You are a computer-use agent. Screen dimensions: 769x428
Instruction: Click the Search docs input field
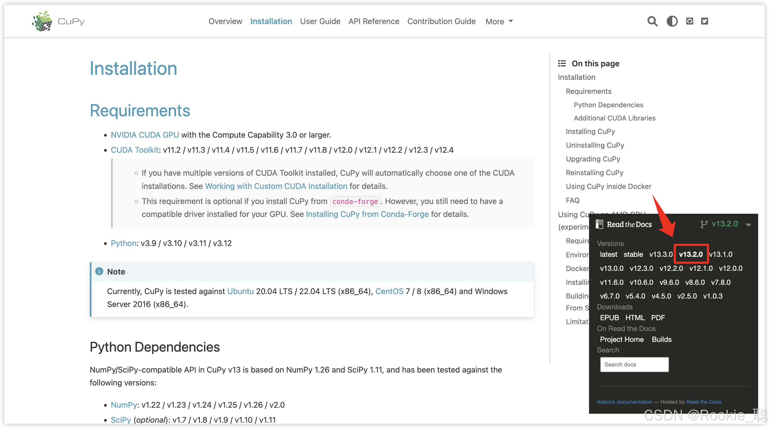click(x=634, y=364)
